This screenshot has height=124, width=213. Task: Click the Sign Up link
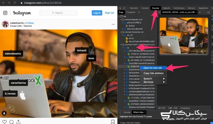(x=109, y=13)
